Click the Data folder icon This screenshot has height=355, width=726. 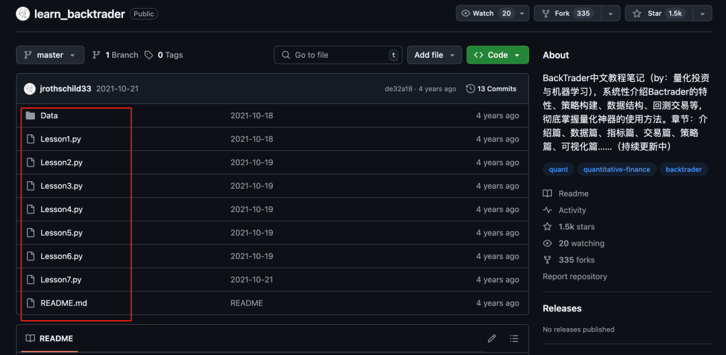click(30, 115)
